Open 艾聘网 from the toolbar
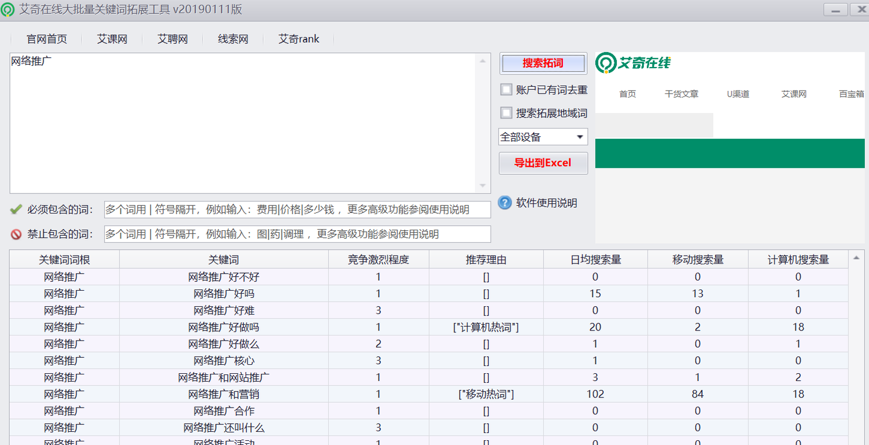 click(x=173, y=39)
